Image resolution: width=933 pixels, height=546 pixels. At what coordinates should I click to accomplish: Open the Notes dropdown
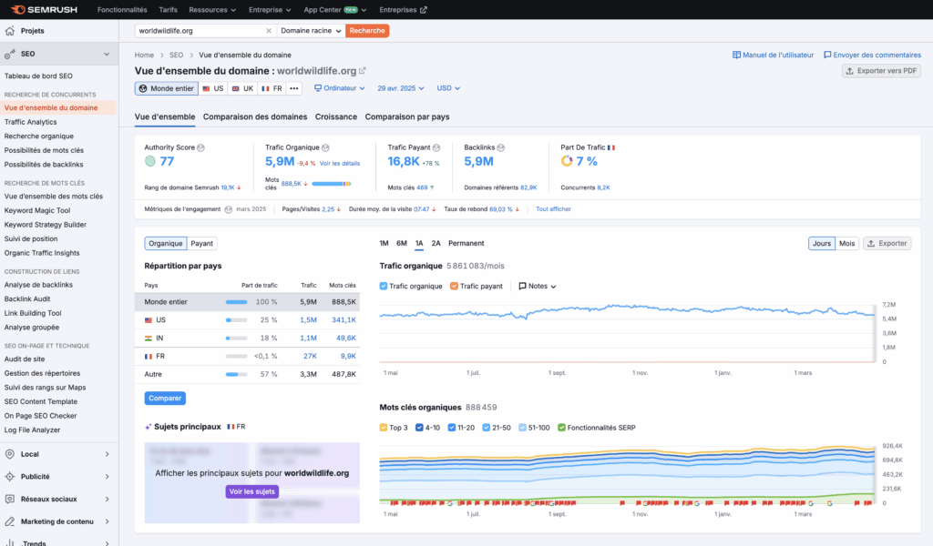coord(538,287)
